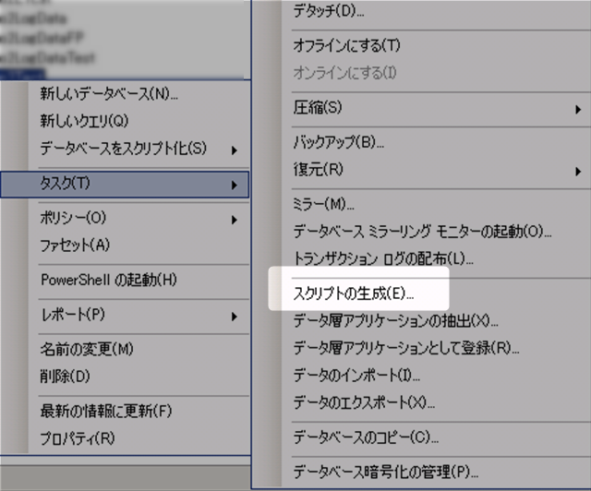Select 削除(D) menu entry

click(x=65, y=376)
